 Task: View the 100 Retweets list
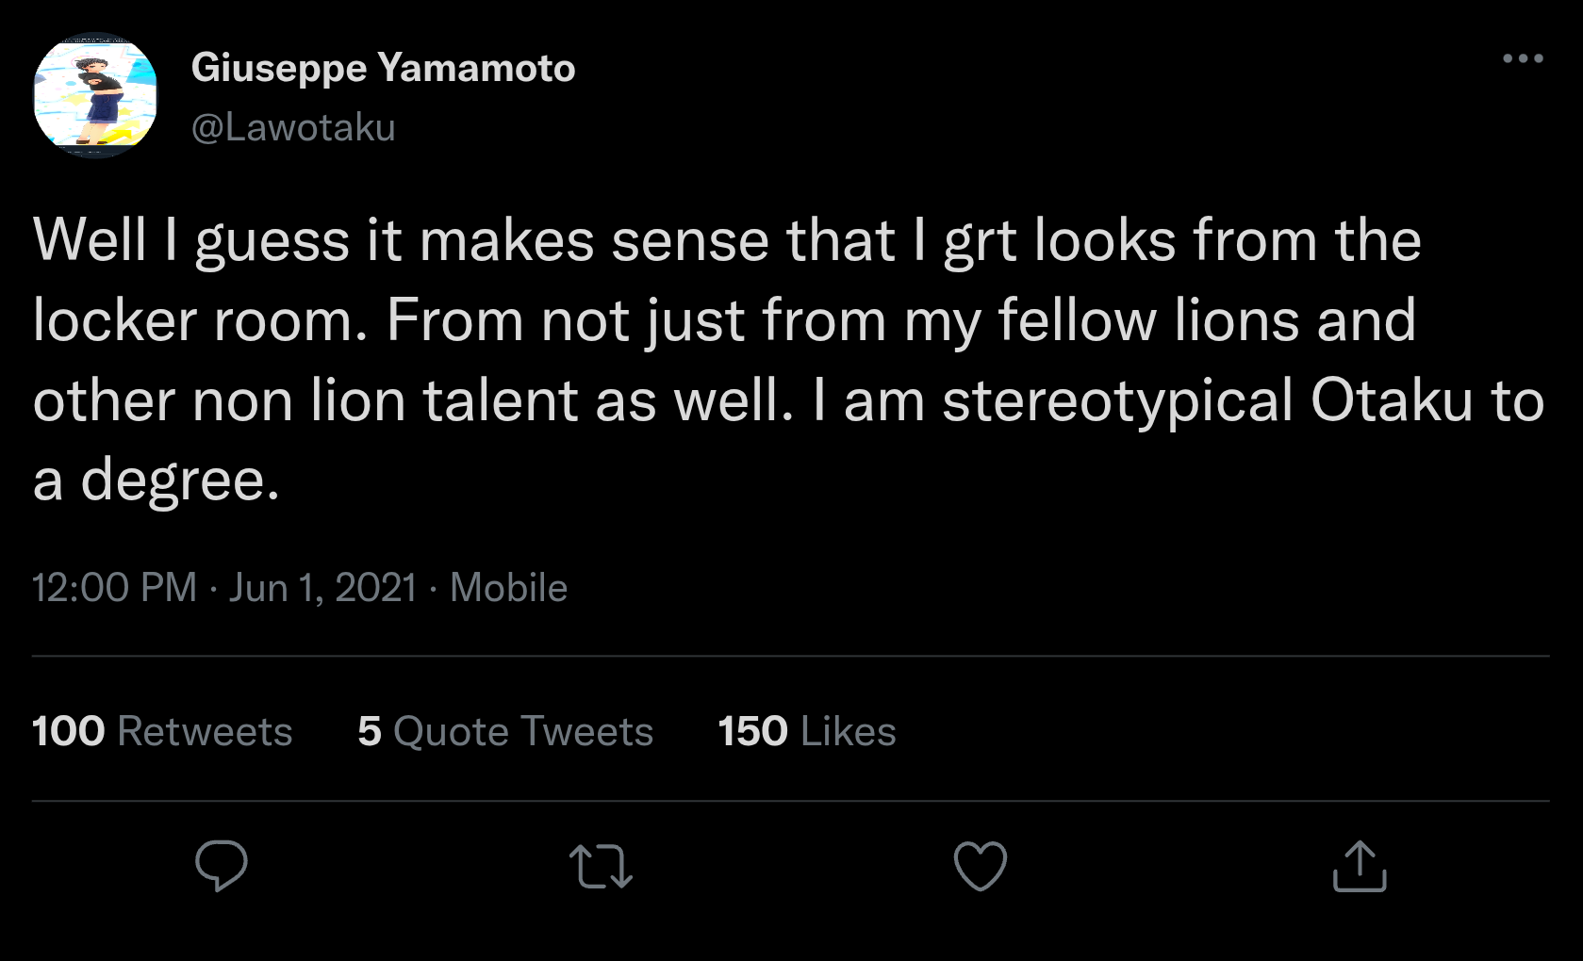[162, 731]
